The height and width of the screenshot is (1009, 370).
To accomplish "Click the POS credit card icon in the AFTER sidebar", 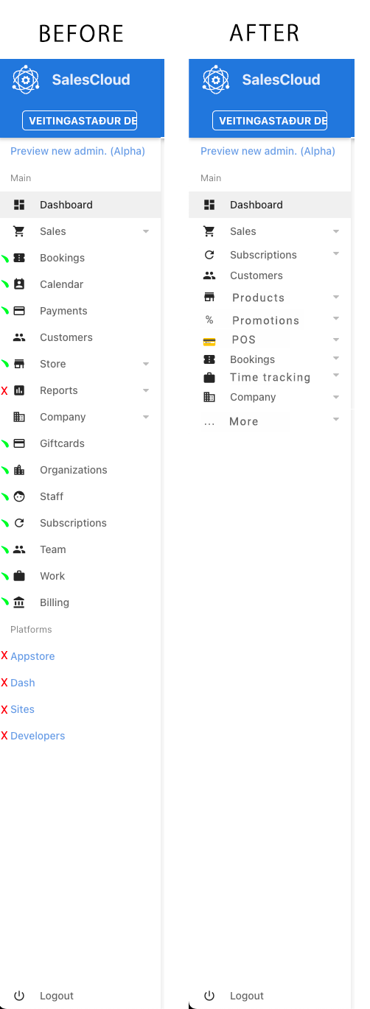I will click(209, 341).
